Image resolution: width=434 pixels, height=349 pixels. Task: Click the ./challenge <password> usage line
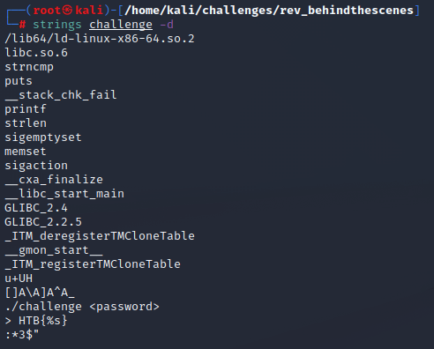(x=82, y=307)
